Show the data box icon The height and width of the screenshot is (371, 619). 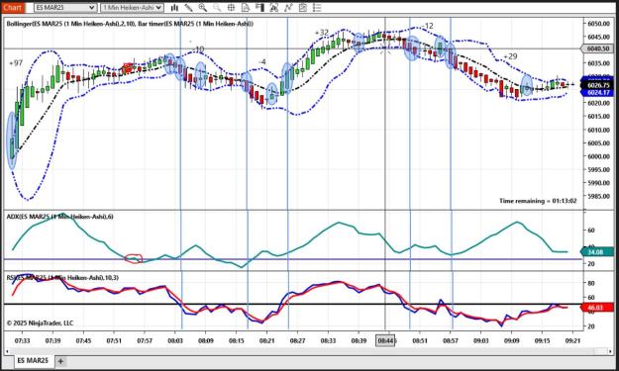pyautogui.click(x=246, y=8)
